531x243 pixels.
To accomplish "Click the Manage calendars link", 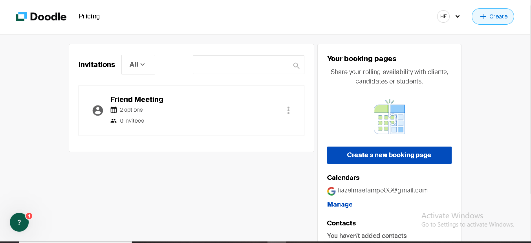I will tap(340, 204).
